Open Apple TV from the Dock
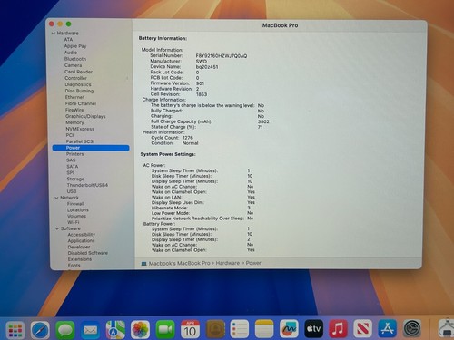This screenshot has height=340, width=454. (313, 328)
